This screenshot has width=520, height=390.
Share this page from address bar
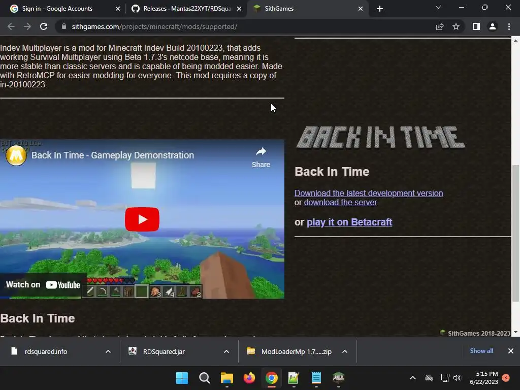pos(440,26)
